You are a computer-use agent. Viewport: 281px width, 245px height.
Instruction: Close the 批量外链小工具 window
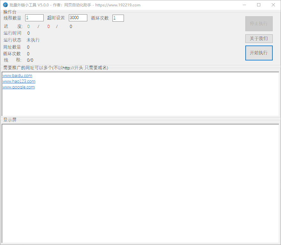pos(273,5)
